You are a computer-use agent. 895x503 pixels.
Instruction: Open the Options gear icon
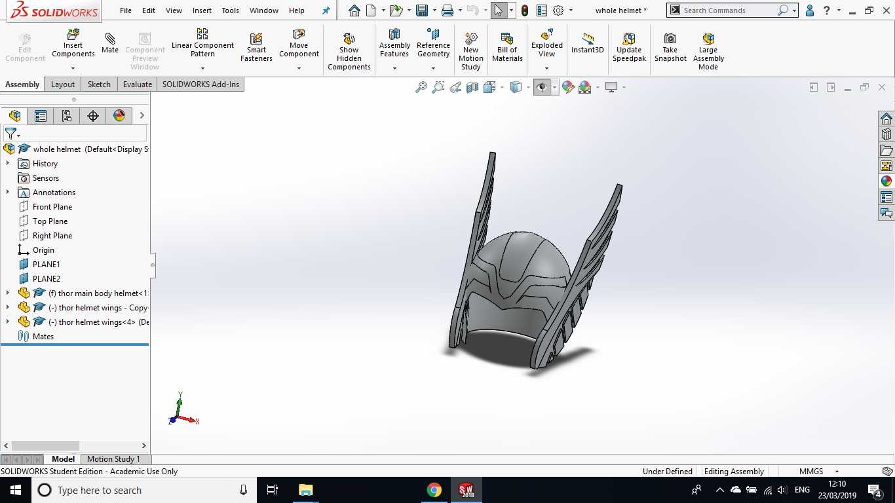click(558, 10)
